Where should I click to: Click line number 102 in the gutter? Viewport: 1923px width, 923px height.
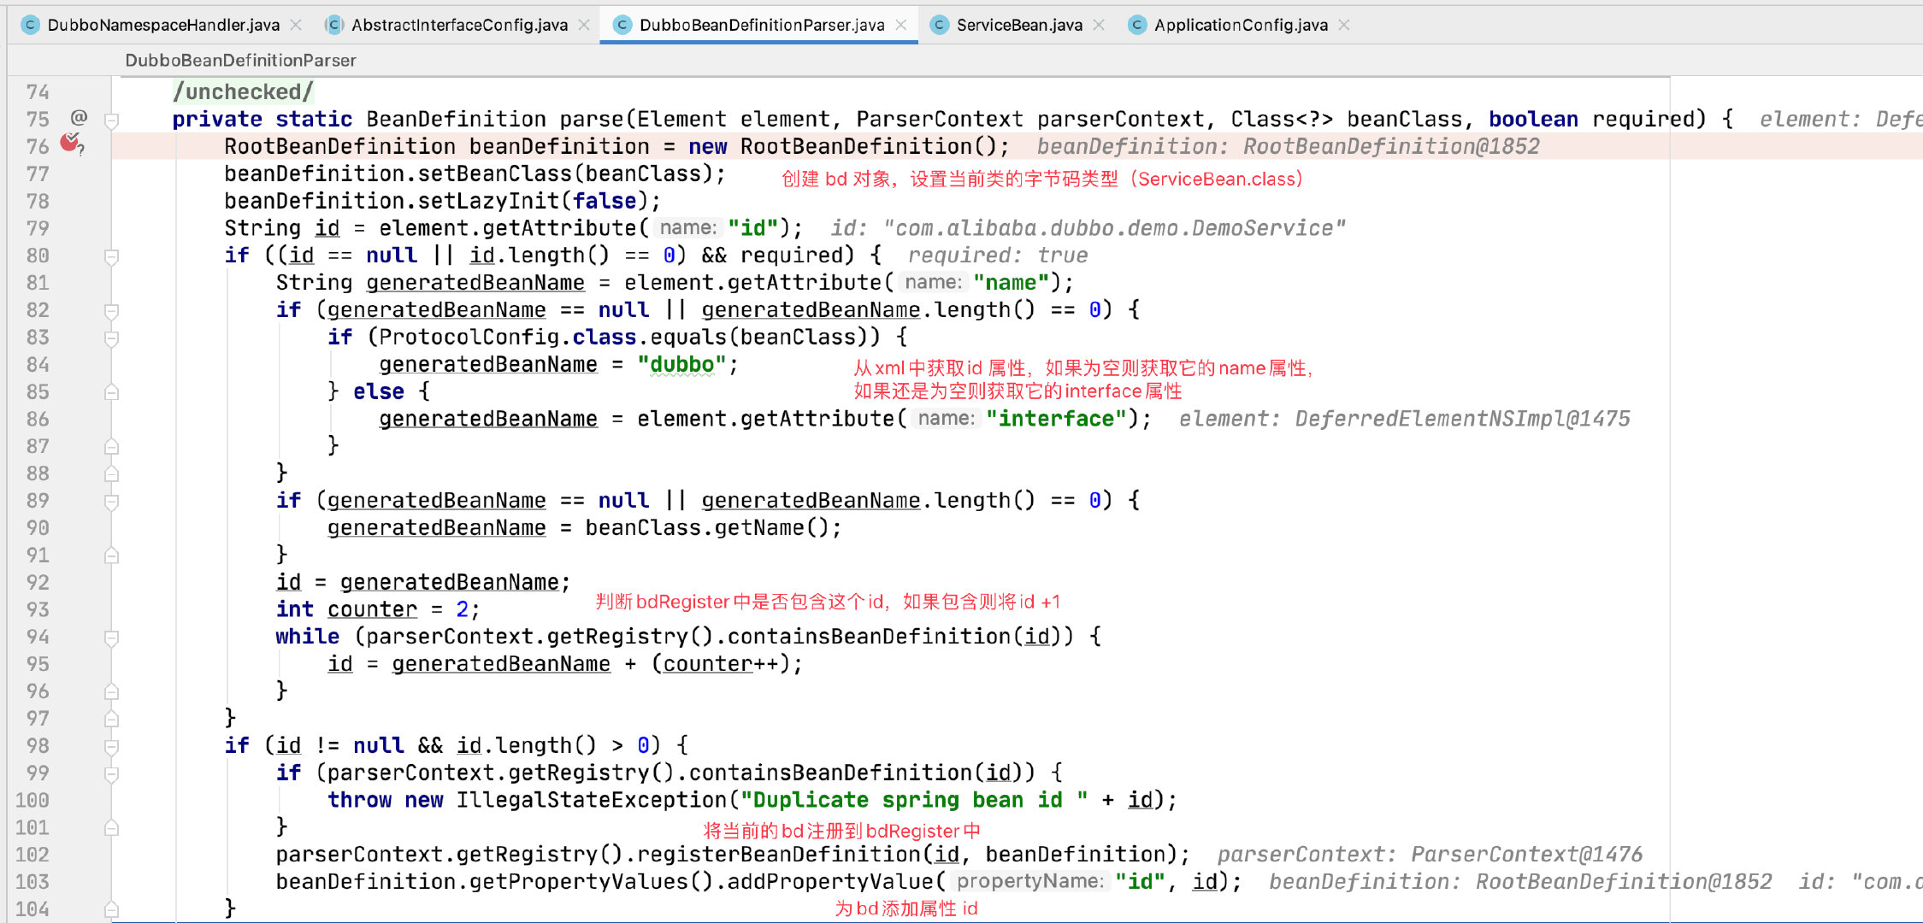tap(32, 855)
